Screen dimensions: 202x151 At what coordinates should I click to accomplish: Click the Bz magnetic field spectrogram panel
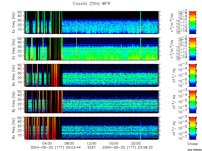pos(92,128)
